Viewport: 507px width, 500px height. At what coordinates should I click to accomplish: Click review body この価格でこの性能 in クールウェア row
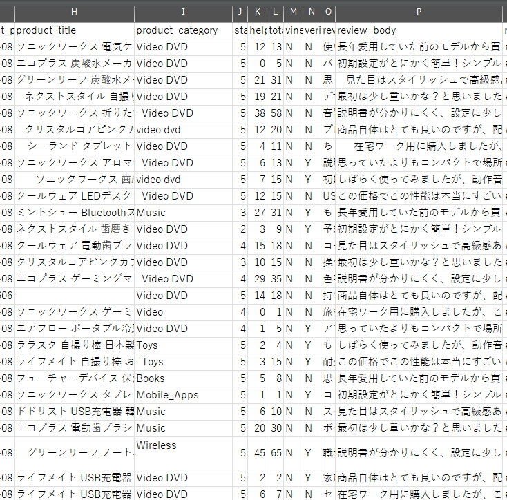pyautogui.click(x=419, y=196)
